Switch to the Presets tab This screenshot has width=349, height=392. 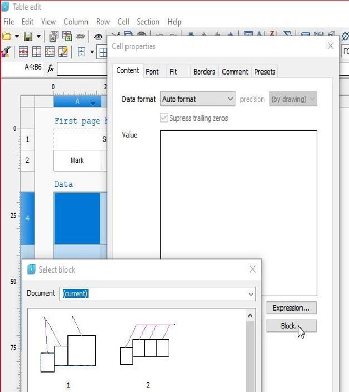(264, 72)
